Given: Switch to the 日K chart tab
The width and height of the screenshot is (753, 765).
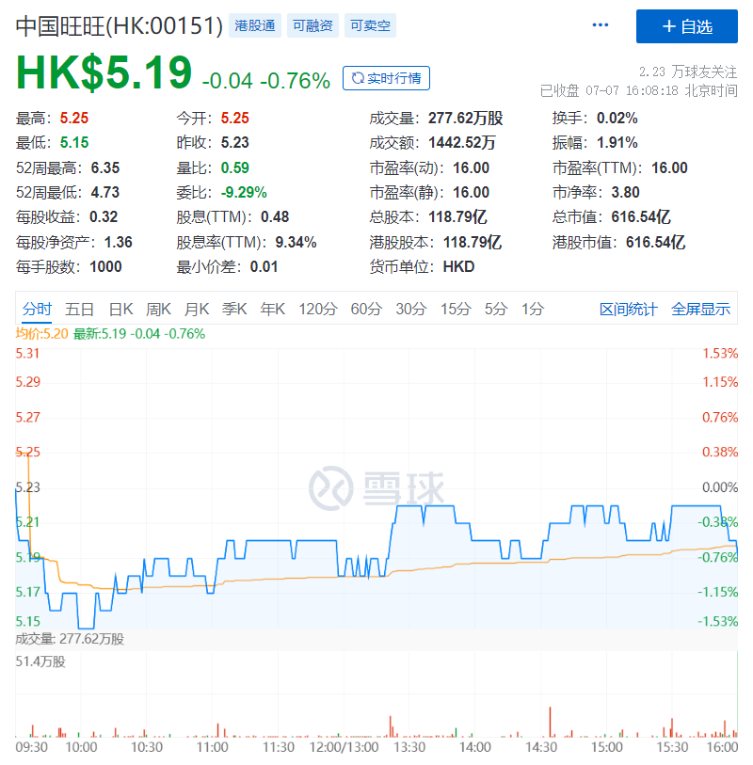Looking at the screenshot, I should point(121,309).
